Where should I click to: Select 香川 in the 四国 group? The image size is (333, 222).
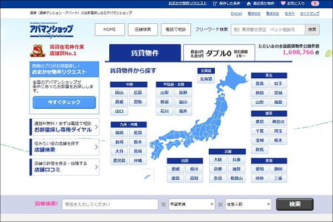194,169
